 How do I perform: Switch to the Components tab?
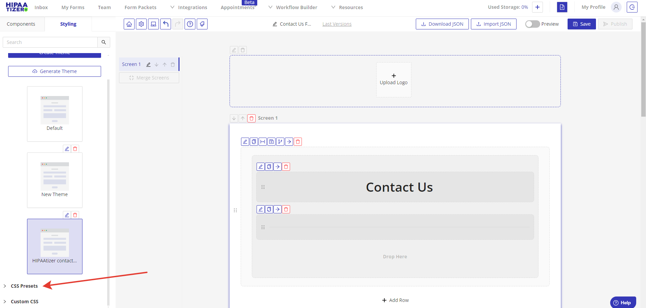tap(21, 24)
